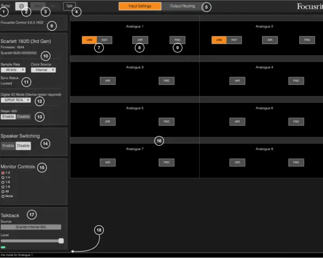Viewport: 323px width, 258px height.
Task: Click the Talkback Level slider handle
Action: click(61, 241)
